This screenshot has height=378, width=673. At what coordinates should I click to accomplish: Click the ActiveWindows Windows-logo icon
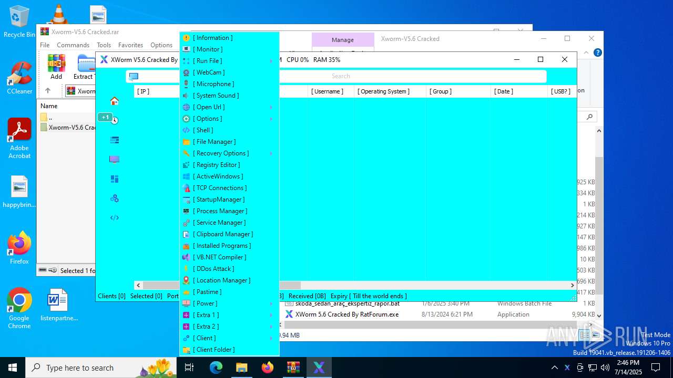(x=186, y=176)
